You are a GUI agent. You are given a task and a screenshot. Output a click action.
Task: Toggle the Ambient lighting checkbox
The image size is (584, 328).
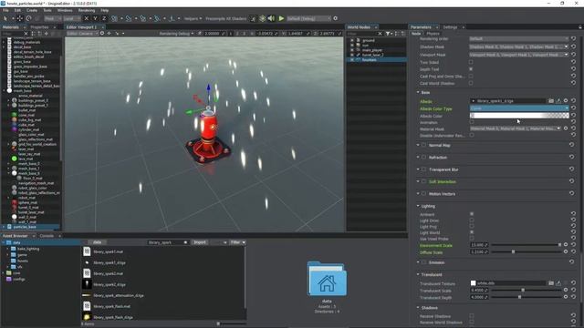472,214
